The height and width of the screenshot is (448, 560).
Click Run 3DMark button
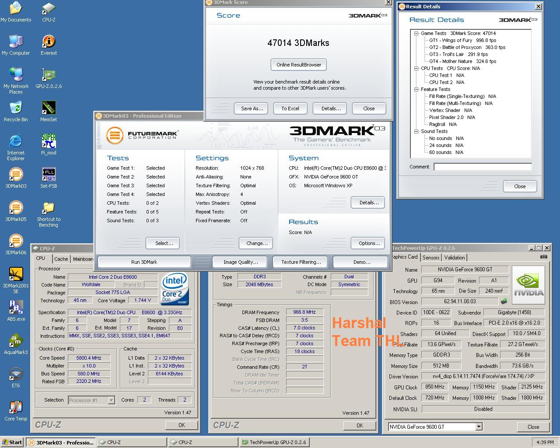click(x=144, y=262)
